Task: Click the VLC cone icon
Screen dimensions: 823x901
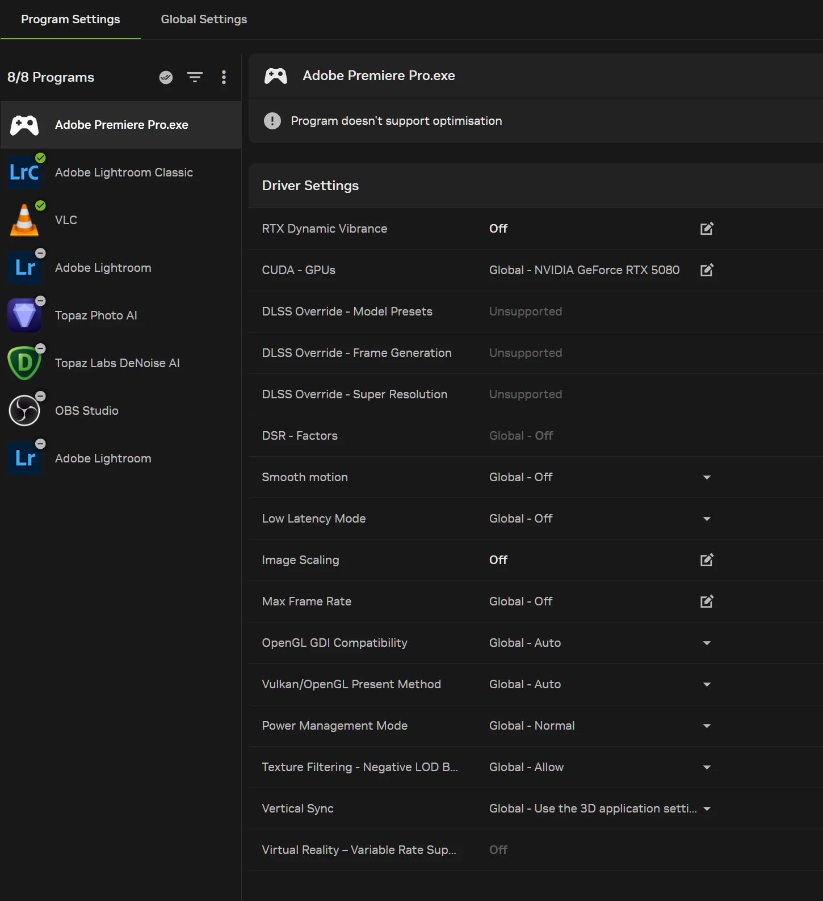Action: point(24,220)
